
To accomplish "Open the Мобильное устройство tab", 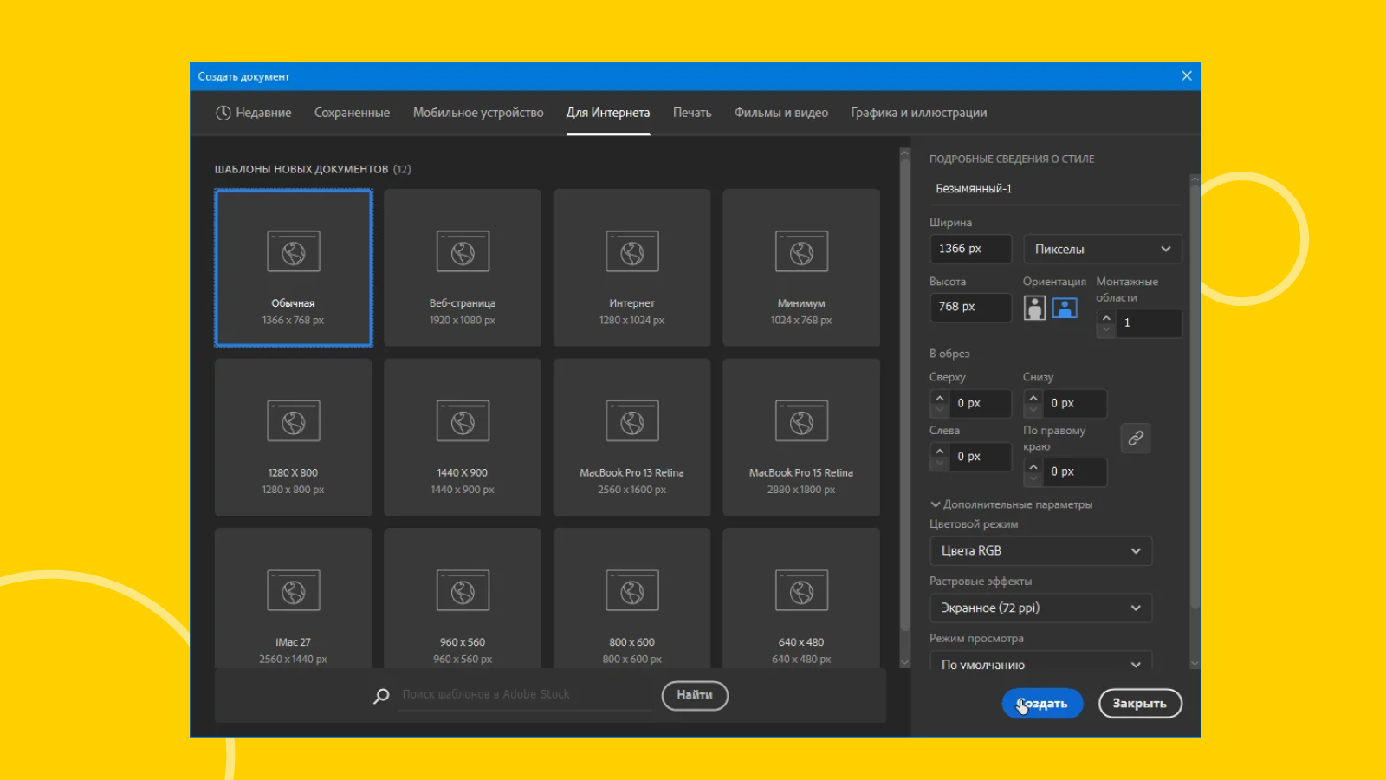I will click(x=478, y=113).
